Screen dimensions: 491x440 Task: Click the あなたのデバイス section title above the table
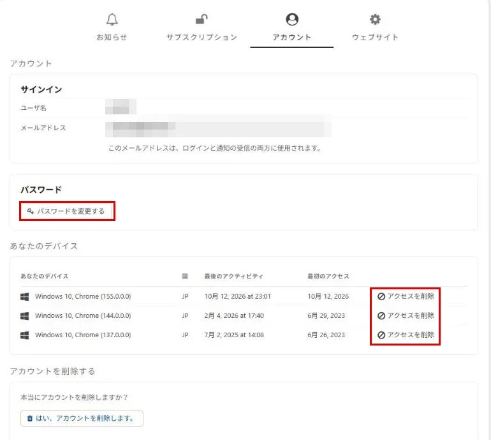pos(44,246)
